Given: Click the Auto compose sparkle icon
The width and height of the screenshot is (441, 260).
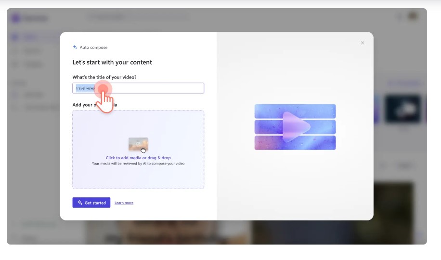Looking at the screenshot, I should click(75, 47).
